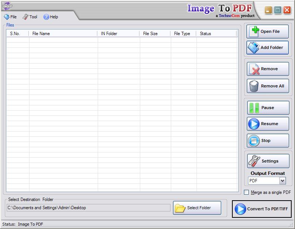Click the blue play icon on Convert button
This screenshot has height=229, width=295.
(240, 209)
